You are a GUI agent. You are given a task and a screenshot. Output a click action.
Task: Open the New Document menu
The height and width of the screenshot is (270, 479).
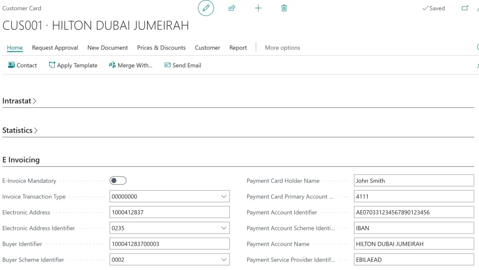[108, 48]
